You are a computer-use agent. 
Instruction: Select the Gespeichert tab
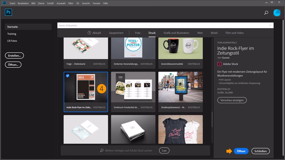(x=116, y=33)
